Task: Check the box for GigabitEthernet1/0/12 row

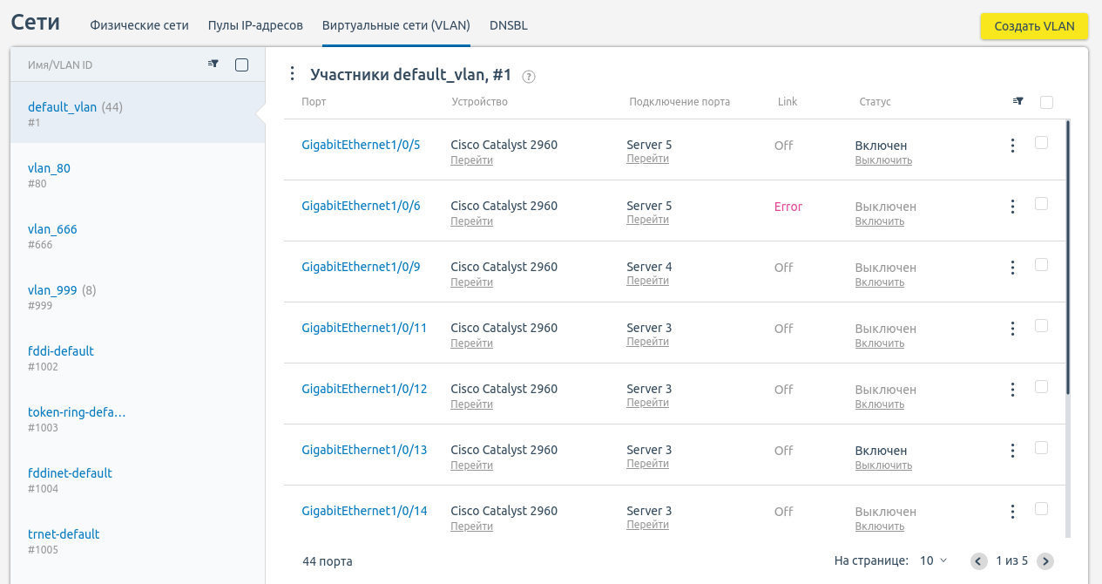Action: coord(1041,387)
